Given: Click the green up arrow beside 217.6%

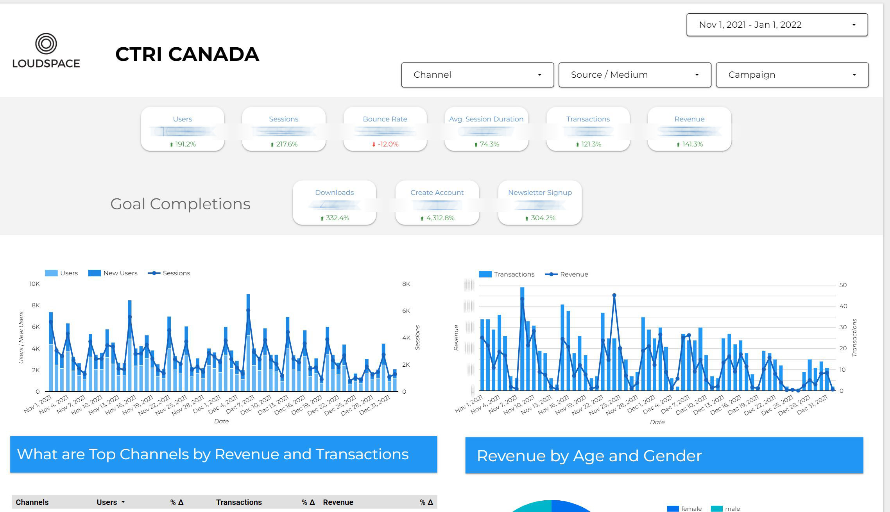Looking at the screenshot, I should (x=272, y=145).
